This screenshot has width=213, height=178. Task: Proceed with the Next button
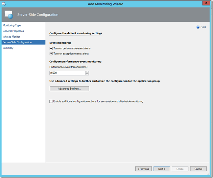tap(162, 169)
